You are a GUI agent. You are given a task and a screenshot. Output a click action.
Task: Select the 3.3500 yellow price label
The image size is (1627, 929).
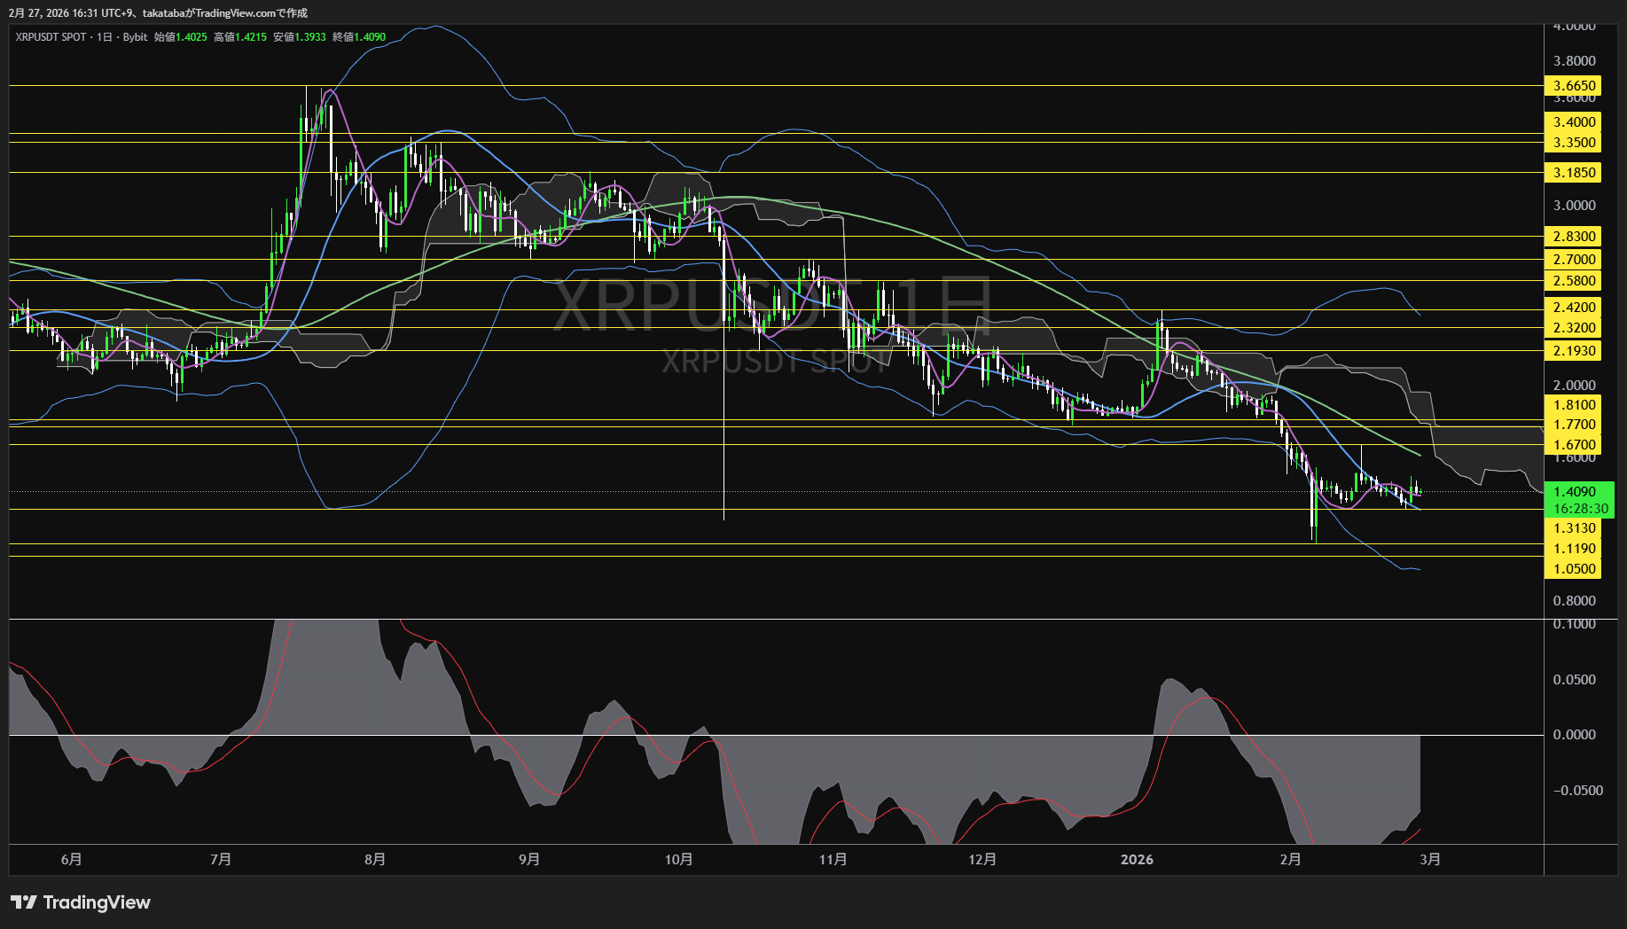pos(1575,143)
